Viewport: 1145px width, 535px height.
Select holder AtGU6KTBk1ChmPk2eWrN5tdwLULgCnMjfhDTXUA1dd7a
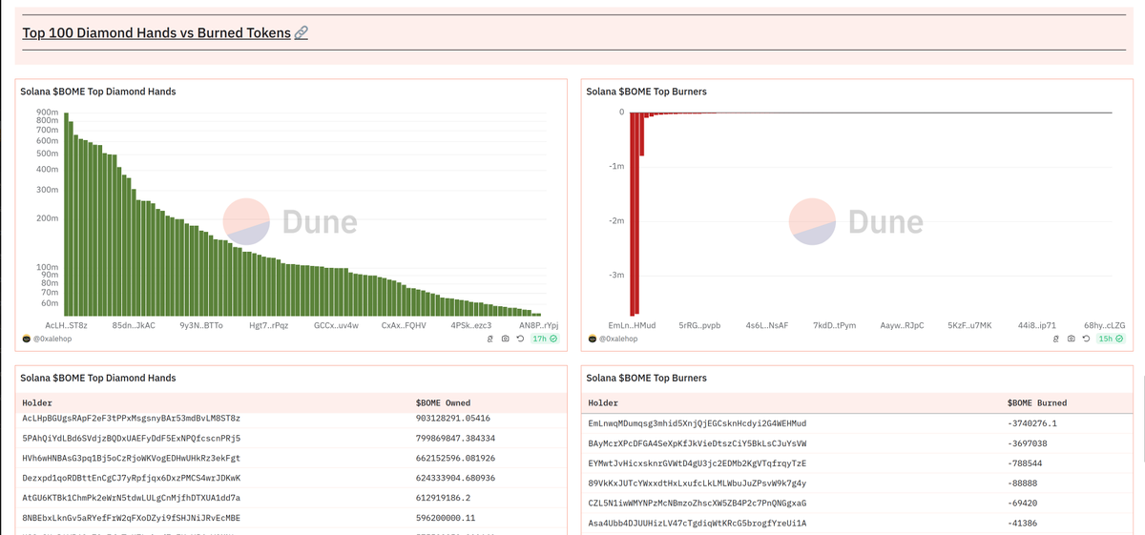[x=131, y=498]
